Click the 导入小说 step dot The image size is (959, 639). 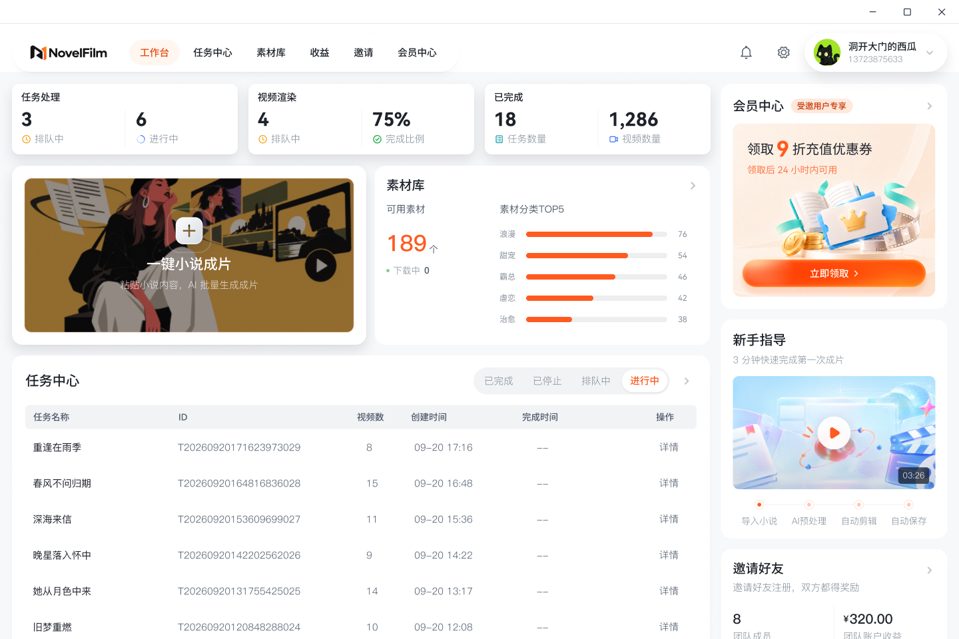pos(759,505)
